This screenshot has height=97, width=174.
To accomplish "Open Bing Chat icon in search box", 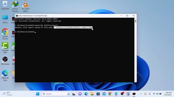I will click(x=69, y=94).
